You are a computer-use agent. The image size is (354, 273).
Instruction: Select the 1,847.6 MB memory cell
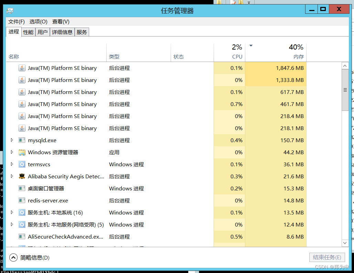(x=276, y=68)
